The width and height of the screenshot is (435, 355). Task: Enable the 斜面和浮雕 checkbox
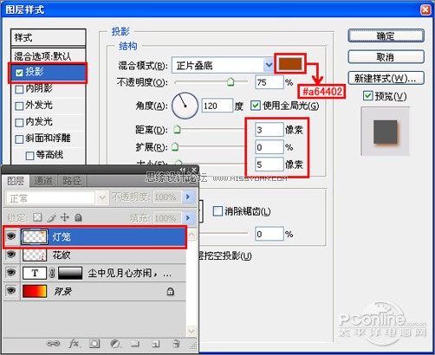19,139
